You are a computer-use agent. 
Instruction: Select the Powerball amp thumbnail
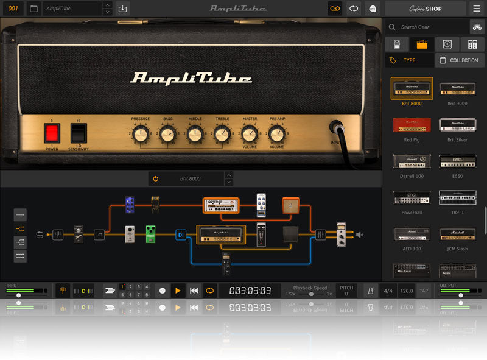[x=412, y=197]
